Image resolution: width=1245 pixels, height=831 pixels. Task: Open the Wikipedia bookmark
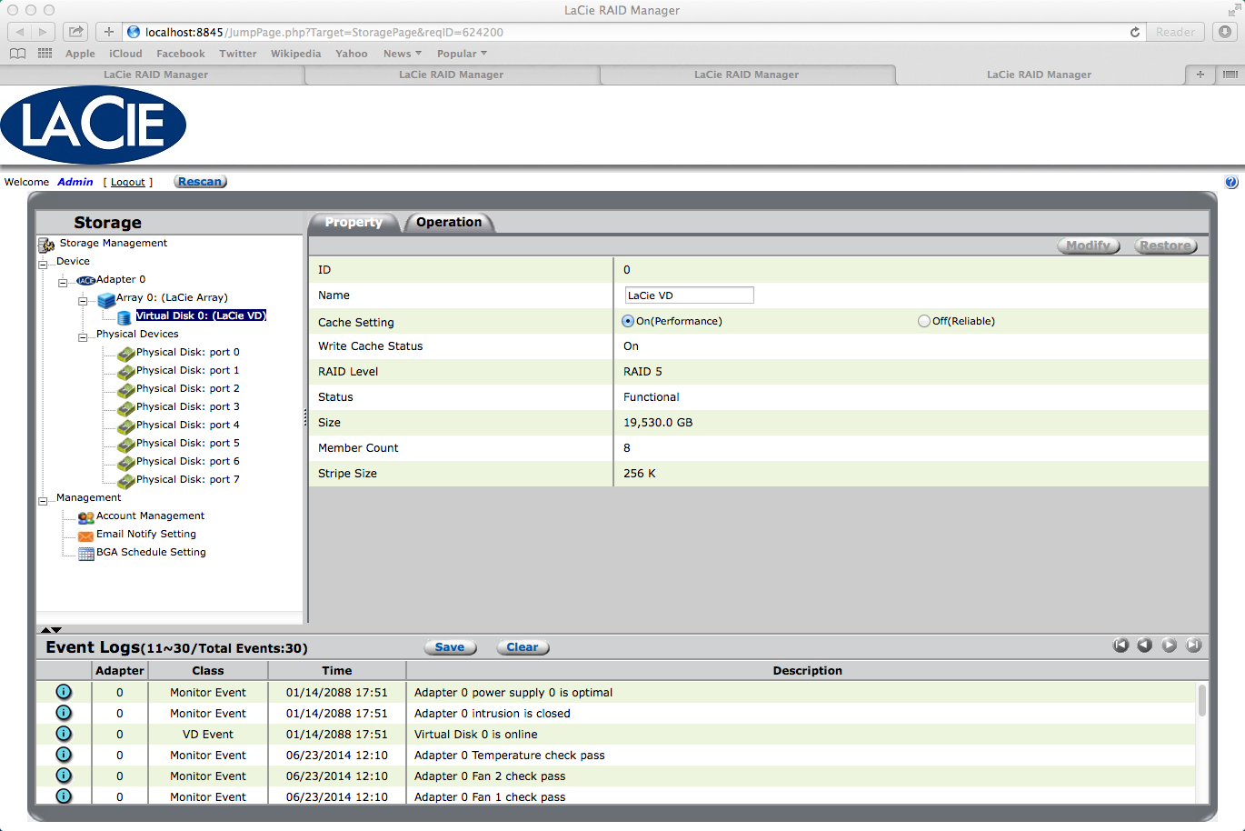pos(295,54)
